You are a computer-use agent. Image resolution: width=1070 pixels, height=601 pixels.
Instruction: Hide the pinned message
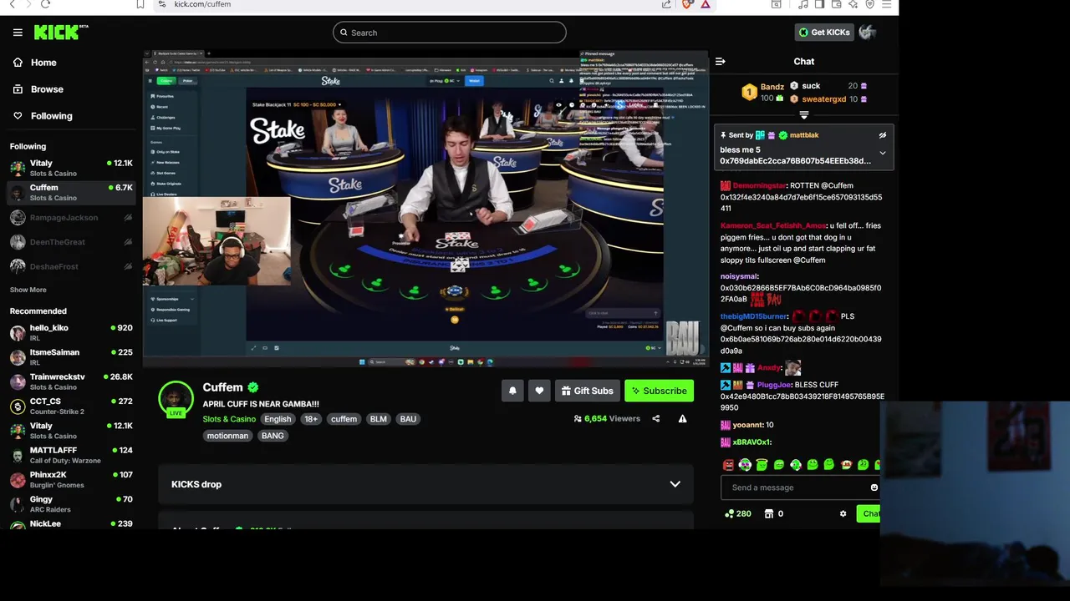[883, 135]
